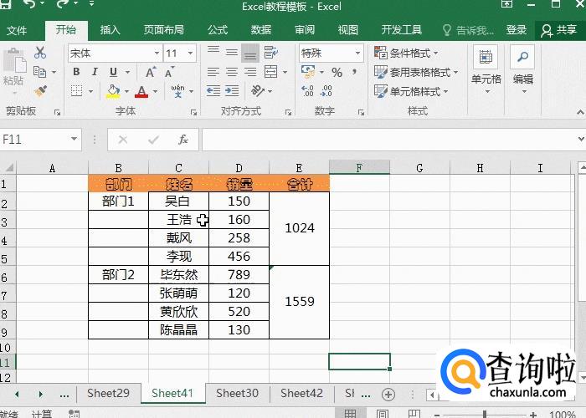This screenshot has height=418, width=586.
Task: Expand underline style dropdown arrow
Action: tap(127, 72)
